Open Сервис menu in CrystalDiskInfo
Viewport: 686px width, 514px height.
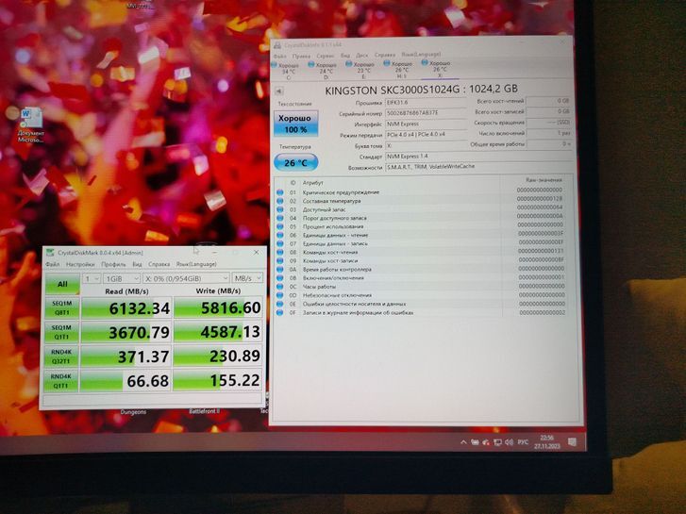pyautogui.click(x=324, y=55)
